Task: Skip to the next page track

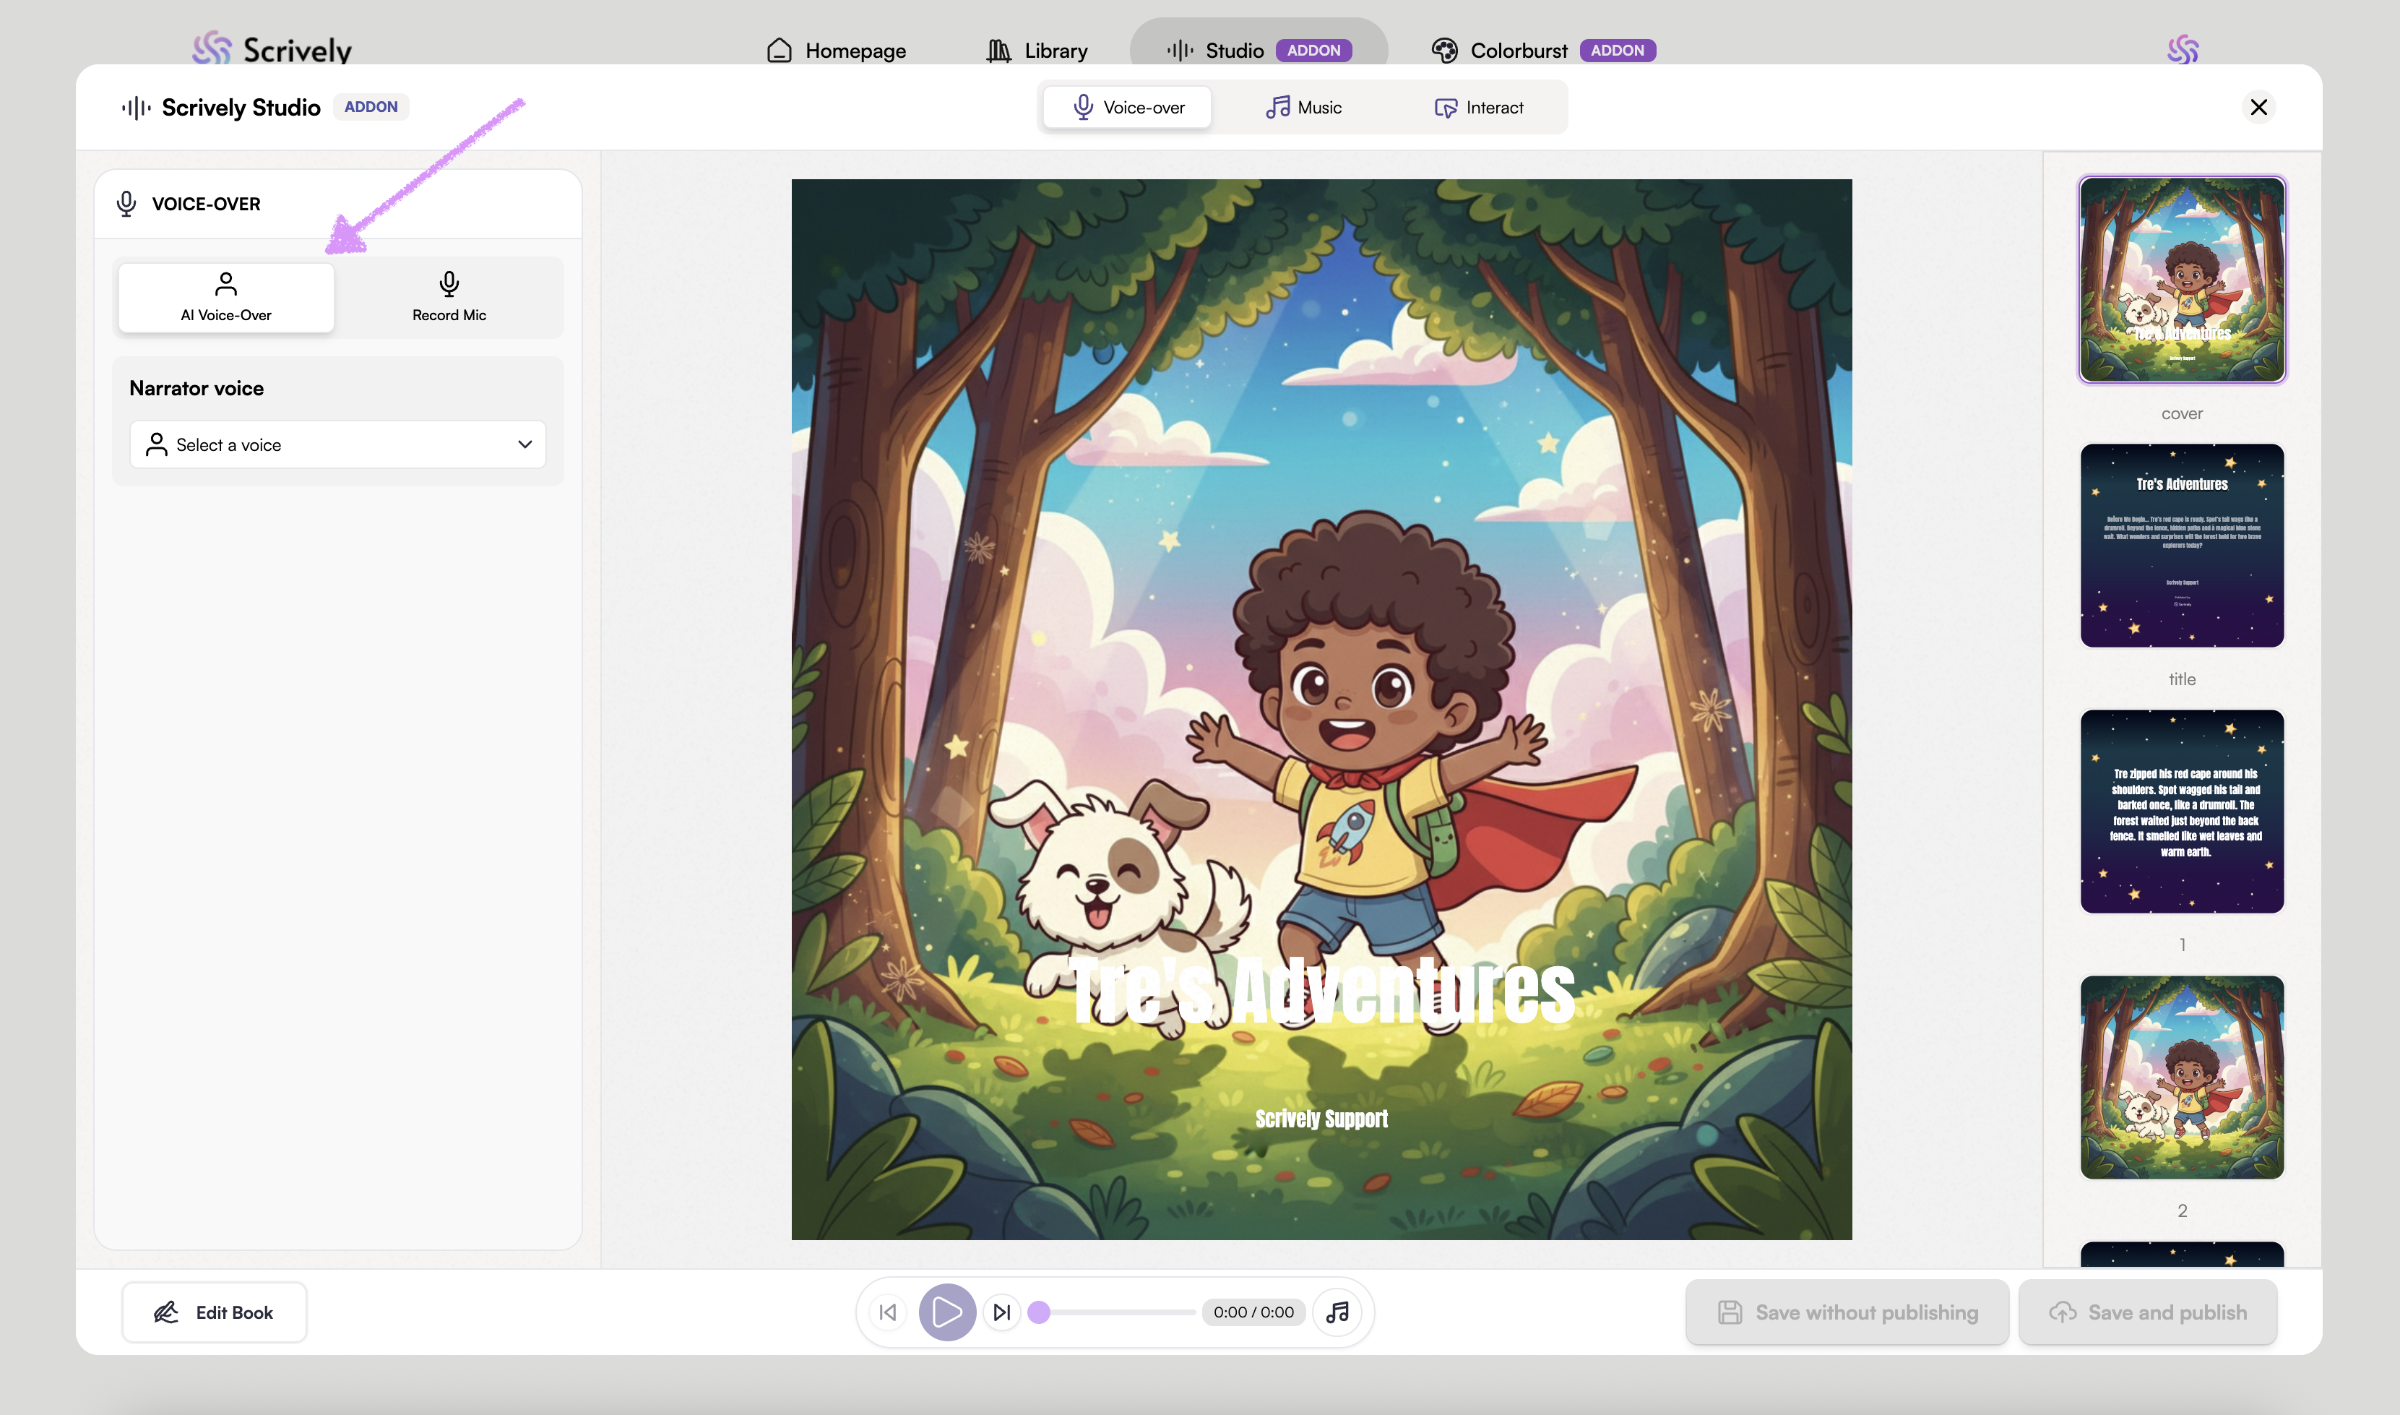Action: (x=1002, y=1312)
